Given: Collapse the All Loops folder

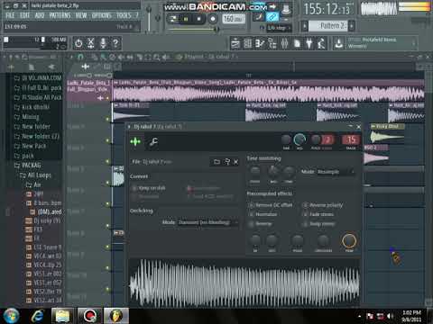Looking at the screenshot, I should click(x=35, y=175).
